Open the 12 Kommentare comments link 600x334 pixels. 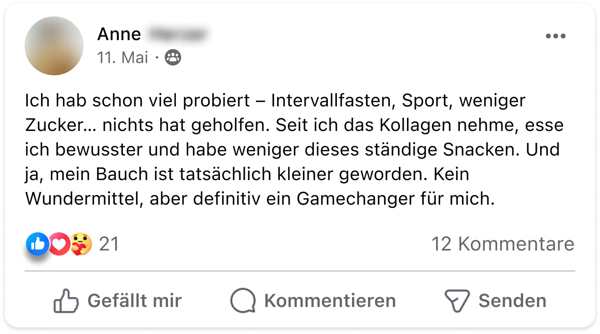502,244
